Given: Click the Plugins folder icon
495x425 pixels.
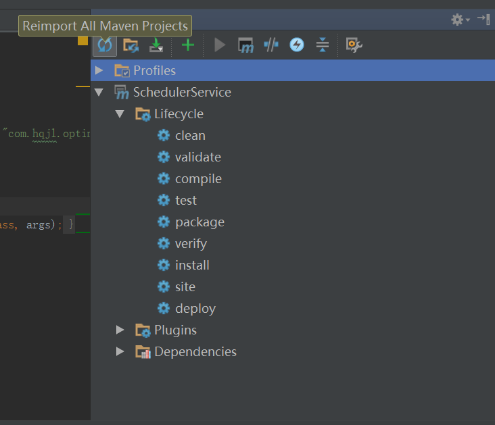Looking at the screenshot, I should point(143,330).
